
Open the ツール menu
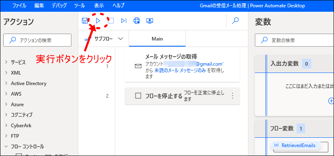tap(80, 6)
